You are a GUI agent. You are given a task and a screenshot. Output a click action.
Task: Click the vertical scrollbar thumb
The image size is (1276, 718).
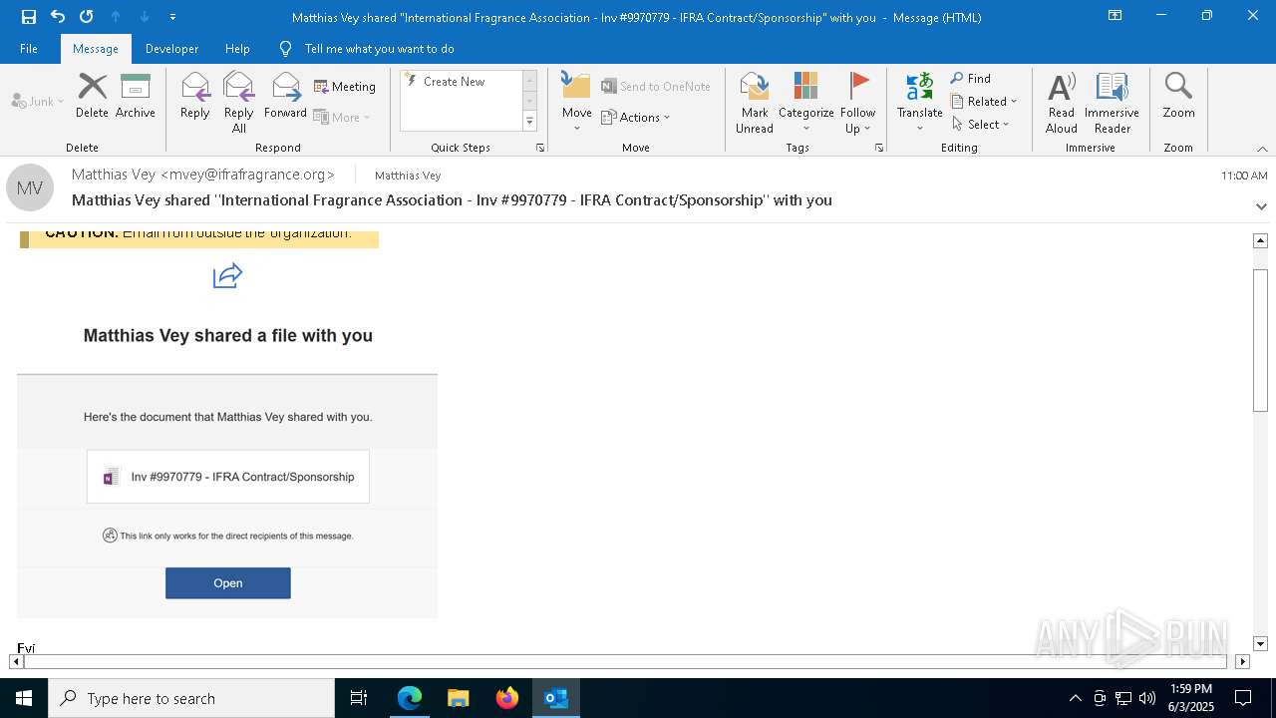tap(1260, 339)
